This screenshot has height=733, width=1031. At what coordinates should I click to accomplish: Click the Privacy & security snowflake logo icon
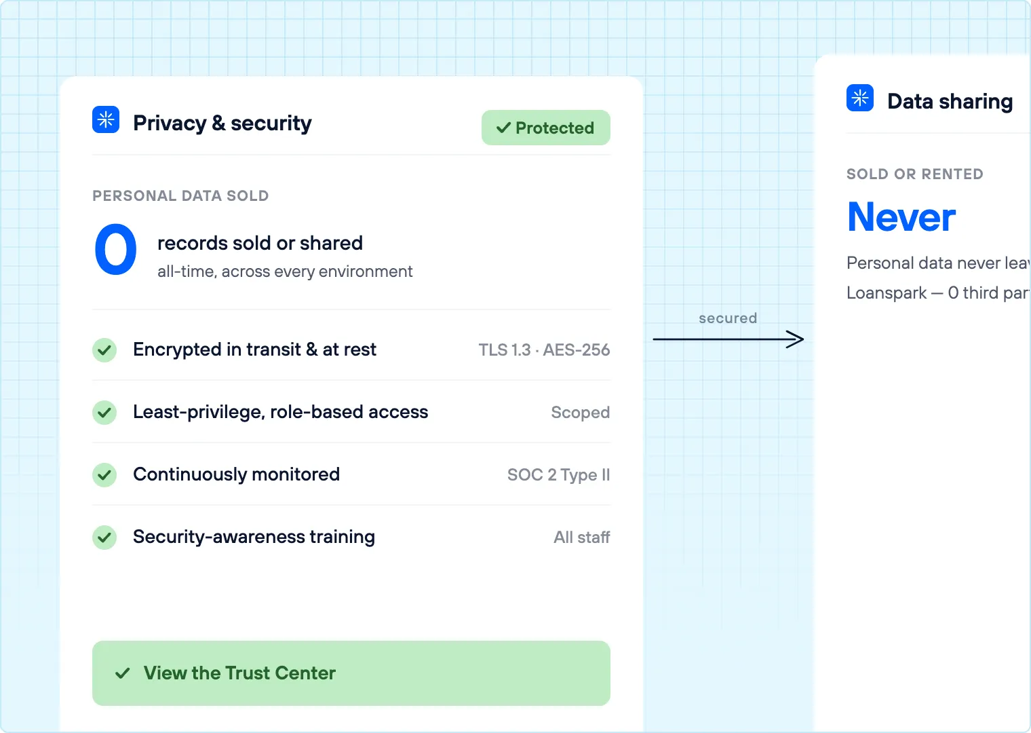pyautogui.click(x=106, y=119)
